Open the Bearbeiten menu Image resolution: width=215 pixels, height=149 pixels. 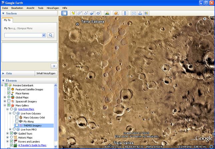[x=17, y=8]
